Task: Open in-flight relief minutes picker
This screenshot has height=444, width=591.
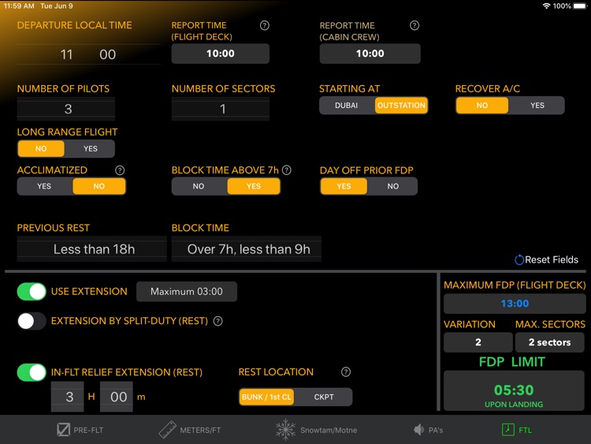Action: [117, 397]
